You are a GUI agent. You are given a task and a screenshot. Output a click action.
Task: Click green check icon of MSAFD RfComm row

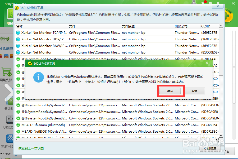(x=18, y=125)
